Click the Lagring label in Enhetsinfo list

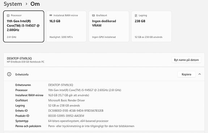[20, 106]
